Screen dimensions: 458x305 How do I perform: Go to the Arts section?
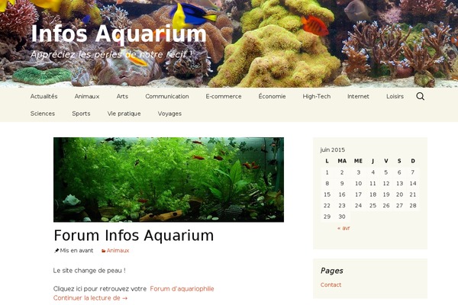pyautogui.click(x=122, y=96)
